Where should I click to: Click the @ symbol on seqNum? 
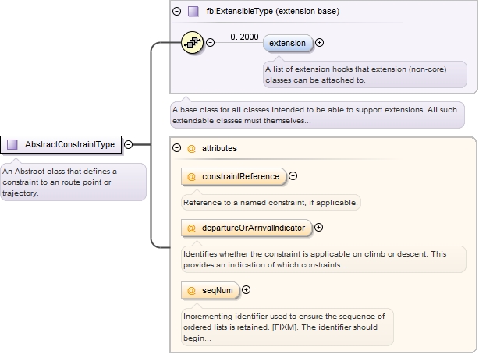192,290
